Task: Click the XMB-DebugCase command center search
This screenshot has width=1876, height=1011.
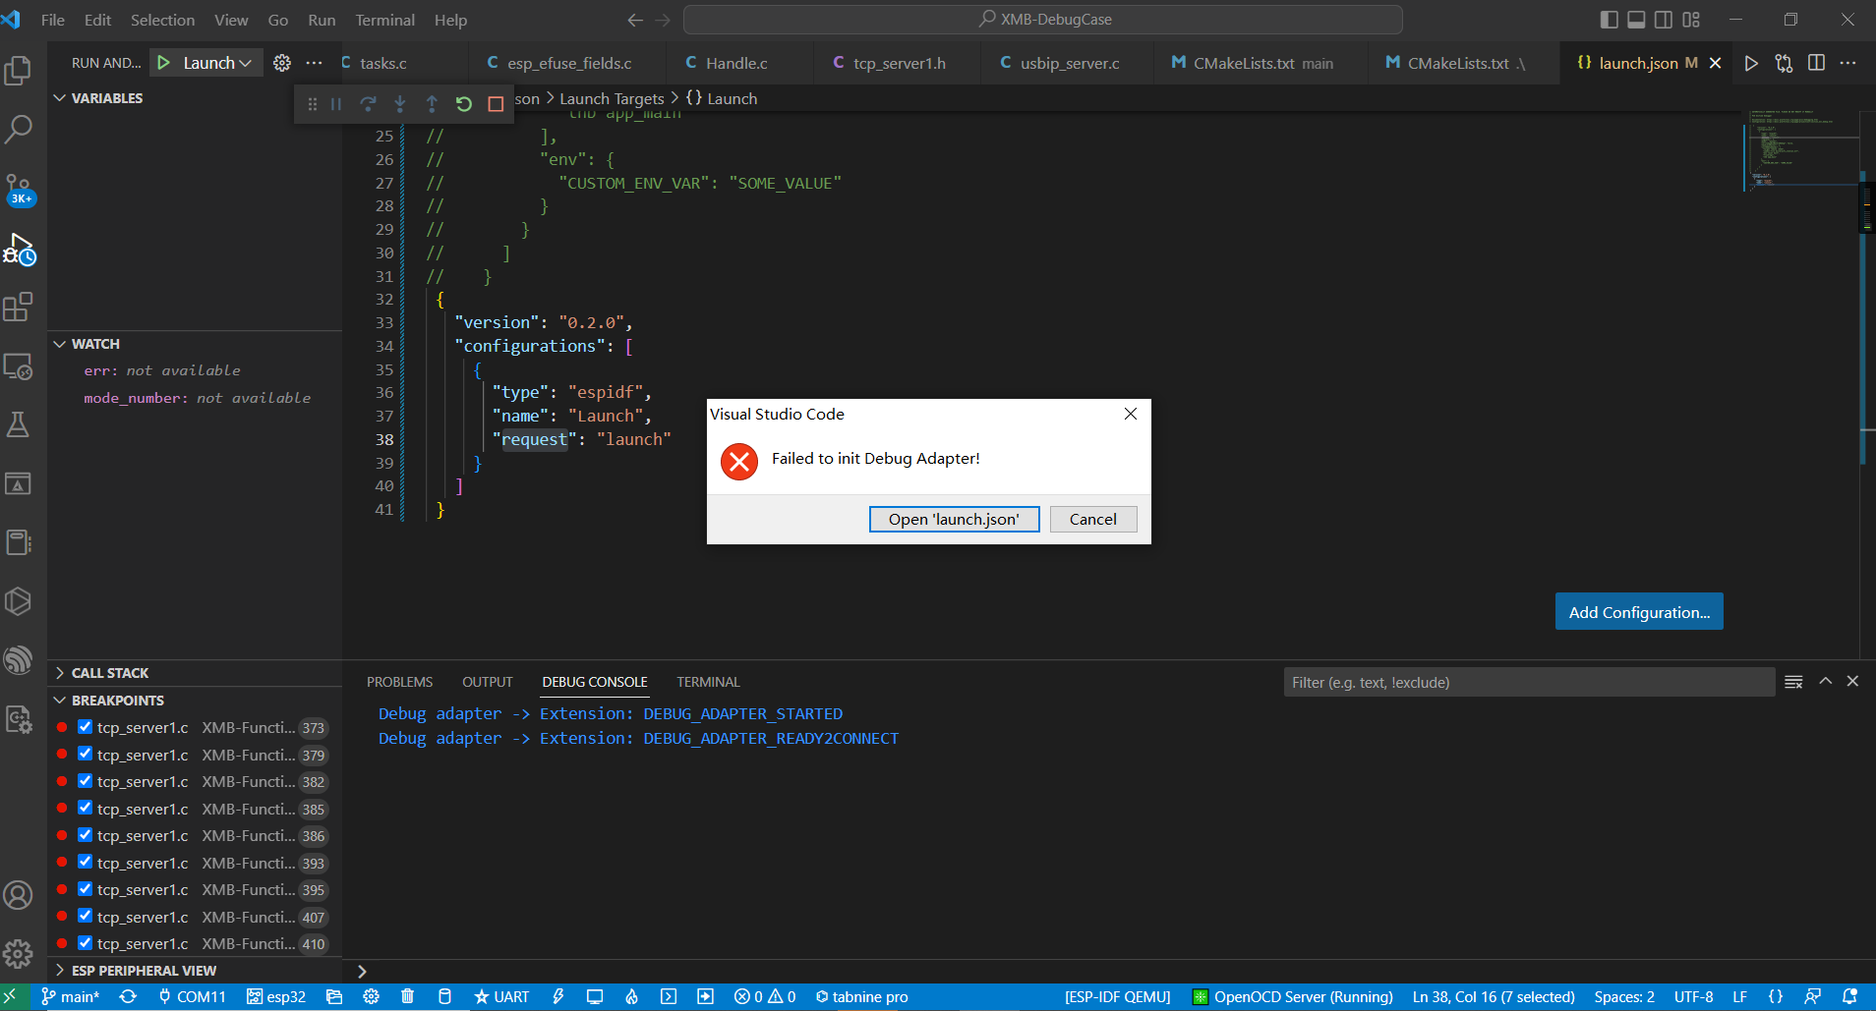Action: click(1043, 20)
